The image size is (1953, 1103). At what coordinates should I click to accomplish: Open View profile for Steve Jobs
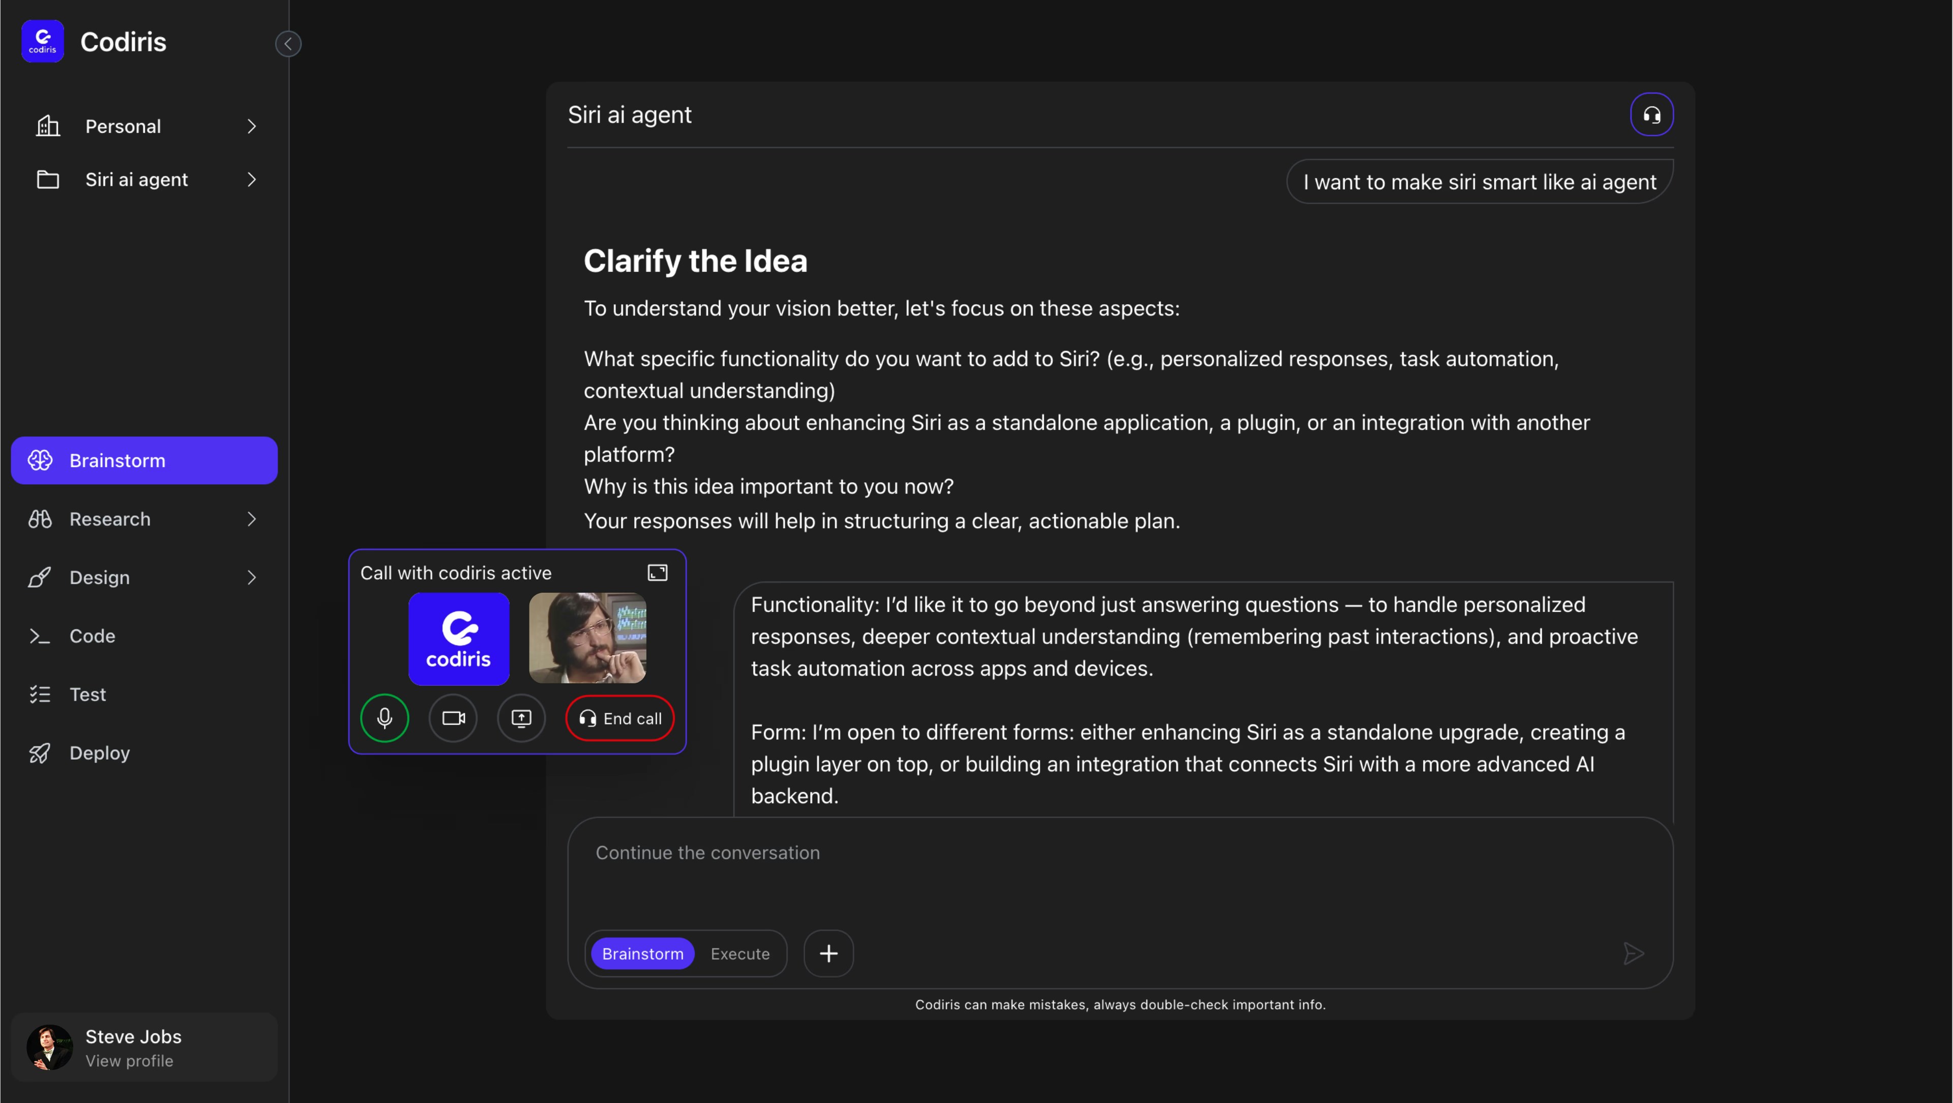pyautogui.click(x=130, y=1061)
